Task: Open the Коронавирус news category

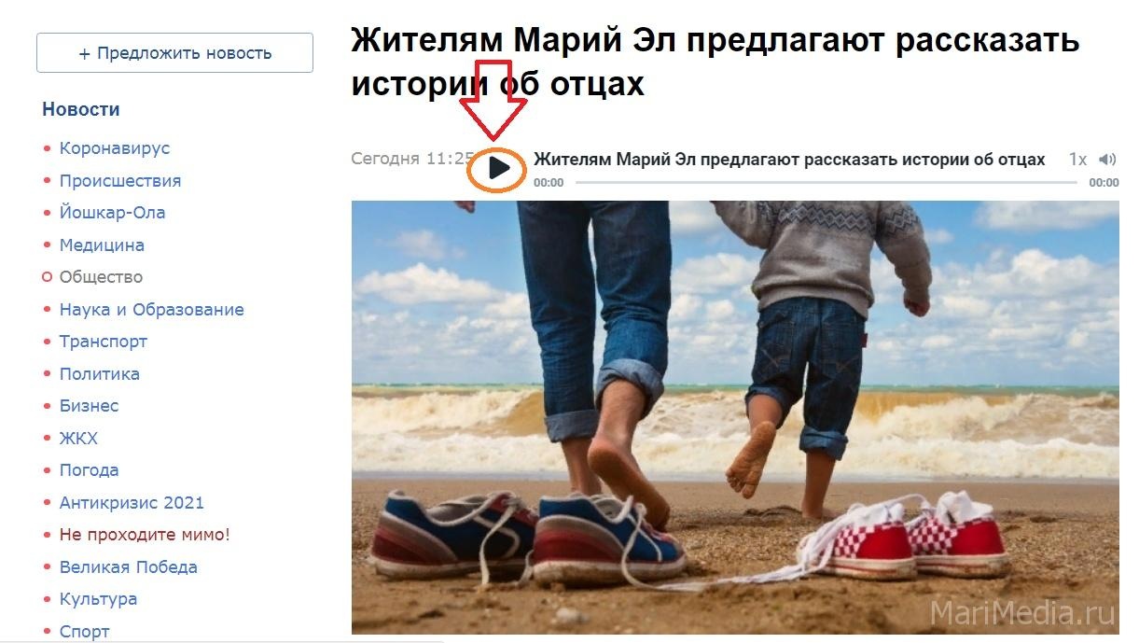Action: [x=115, y=148]
